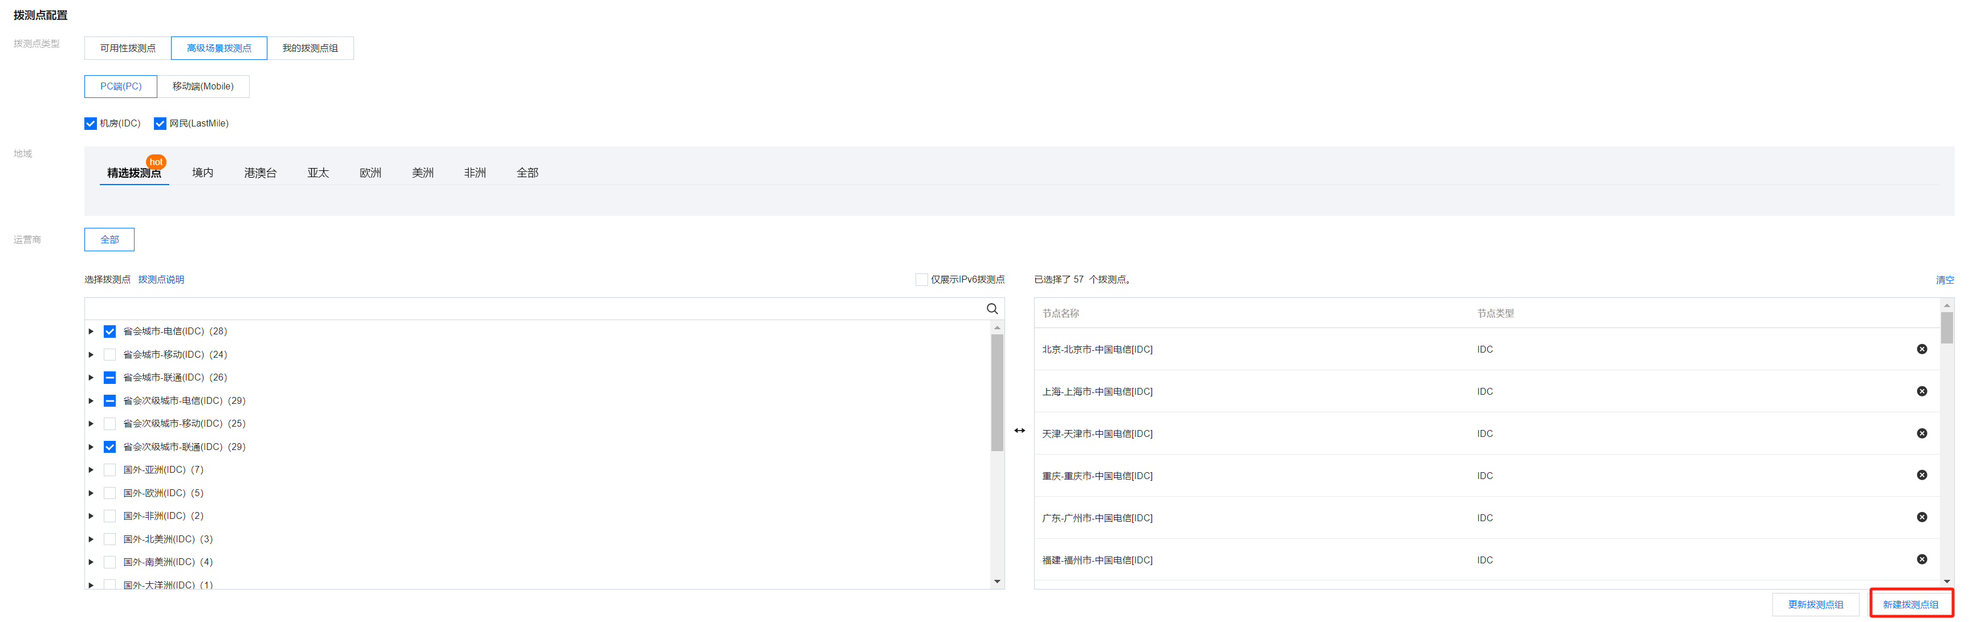The image size is (1977, 622).
Task: Click the double-arrow transfer icon between panels
Action: point(1019,430)
